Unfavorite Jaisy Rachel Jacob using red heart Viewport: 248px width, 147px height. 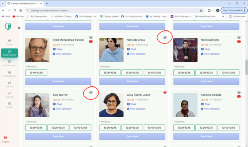[165, 92]
